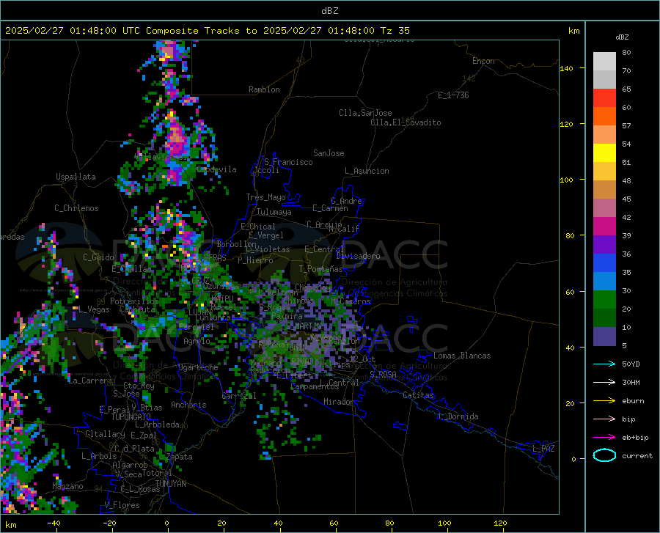660x533 pixels.
Task: Click the V_Flores map label
Action: [122, 505]
